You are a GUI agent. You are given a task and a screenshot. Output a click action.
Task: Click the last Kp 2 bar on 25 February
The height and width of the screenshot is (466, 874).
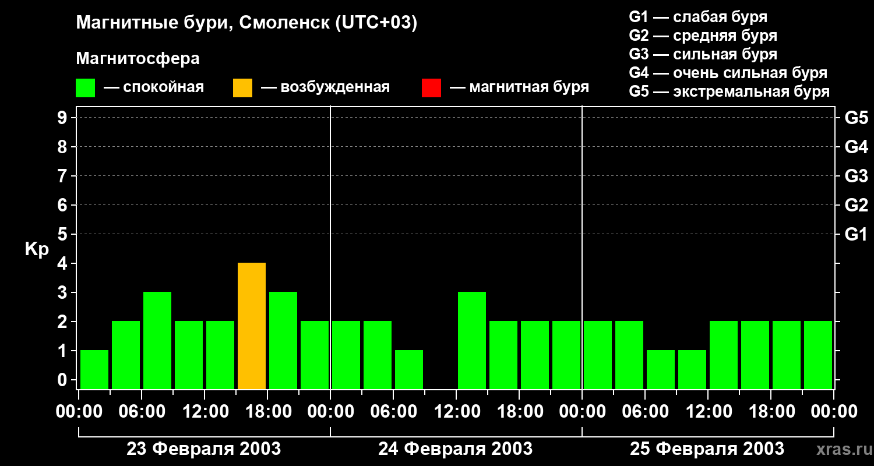click(x=818, y=355)
